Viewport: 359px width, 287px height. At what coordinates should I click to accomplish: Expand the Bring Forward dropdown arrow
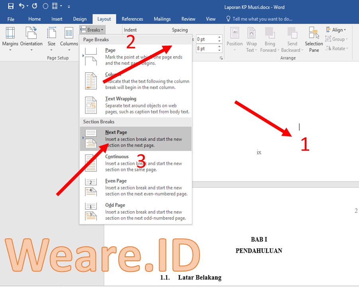coord(278,50)
